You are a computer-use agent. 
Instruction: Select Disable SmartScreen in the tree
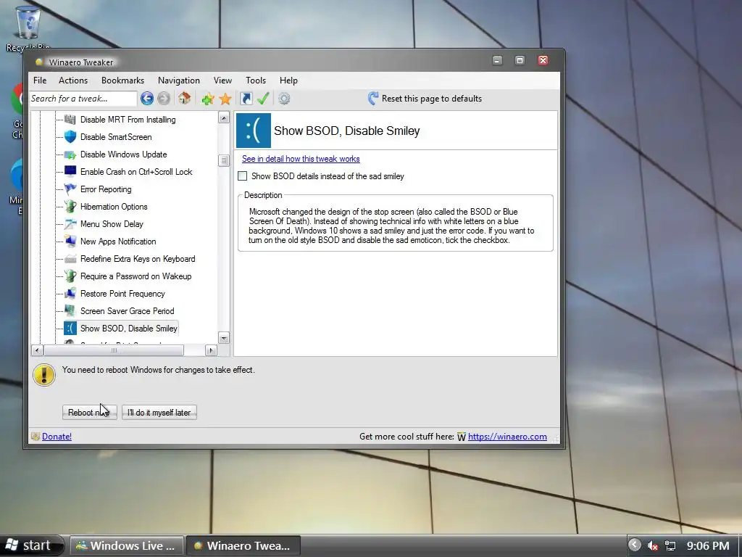click(116, 137)
